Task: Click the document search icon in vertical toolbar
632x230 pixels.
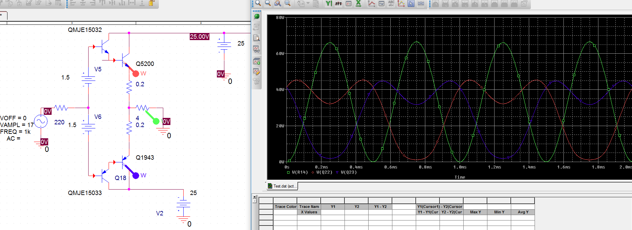Action: pyautogui.click(x=257, y=38)
